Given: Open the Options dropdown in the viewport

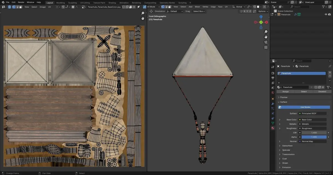Looking at the screenshot, I should 263,11.
